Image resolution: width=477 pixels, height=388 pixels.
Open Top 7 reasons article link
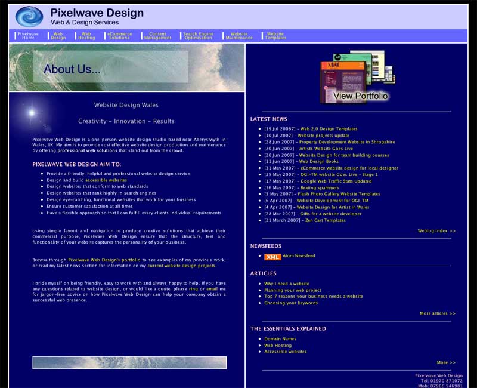(314, 296)
